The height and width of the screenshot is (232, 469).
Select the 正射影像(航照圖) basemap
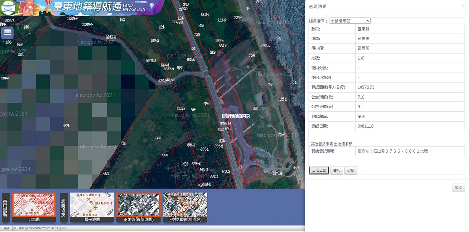click(138, 207)
